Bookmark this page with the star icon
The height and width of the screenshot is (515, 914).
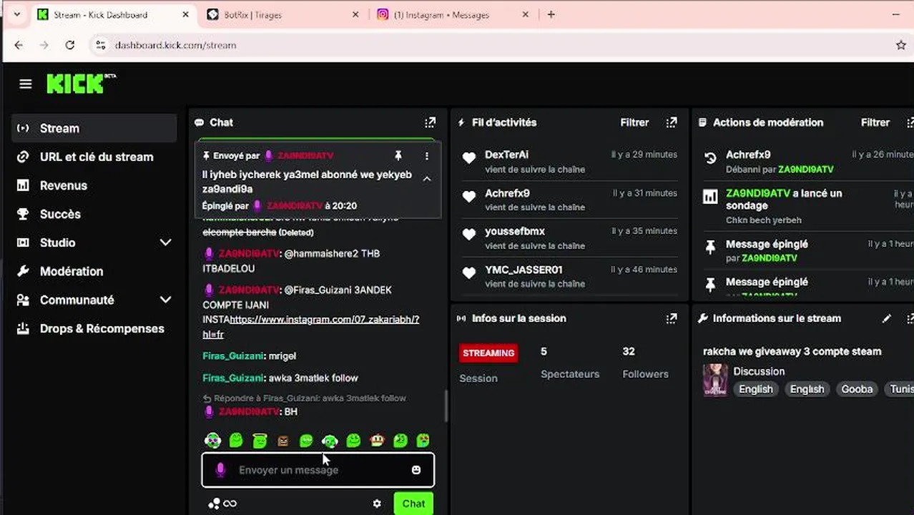tap(901, 45)
